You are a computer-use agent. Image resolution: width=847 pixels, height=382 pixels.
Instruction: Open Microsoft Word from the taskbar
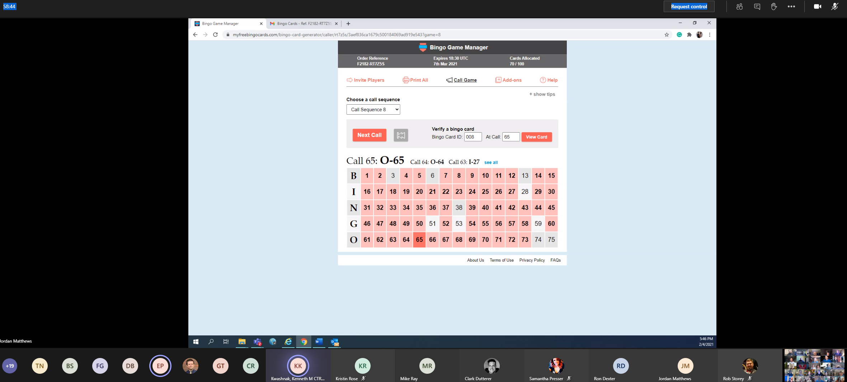coord(319,342)
